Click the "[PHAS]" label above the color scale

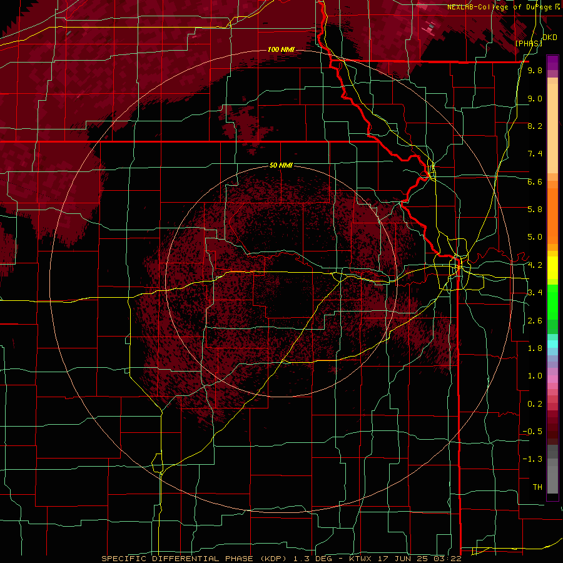point(528,43)
